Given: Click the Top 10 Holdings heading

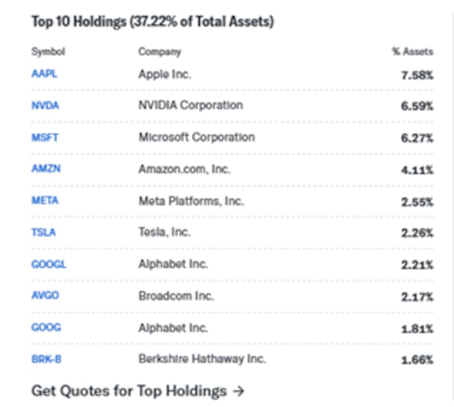Looking at the screenshot, I should 152,22.
